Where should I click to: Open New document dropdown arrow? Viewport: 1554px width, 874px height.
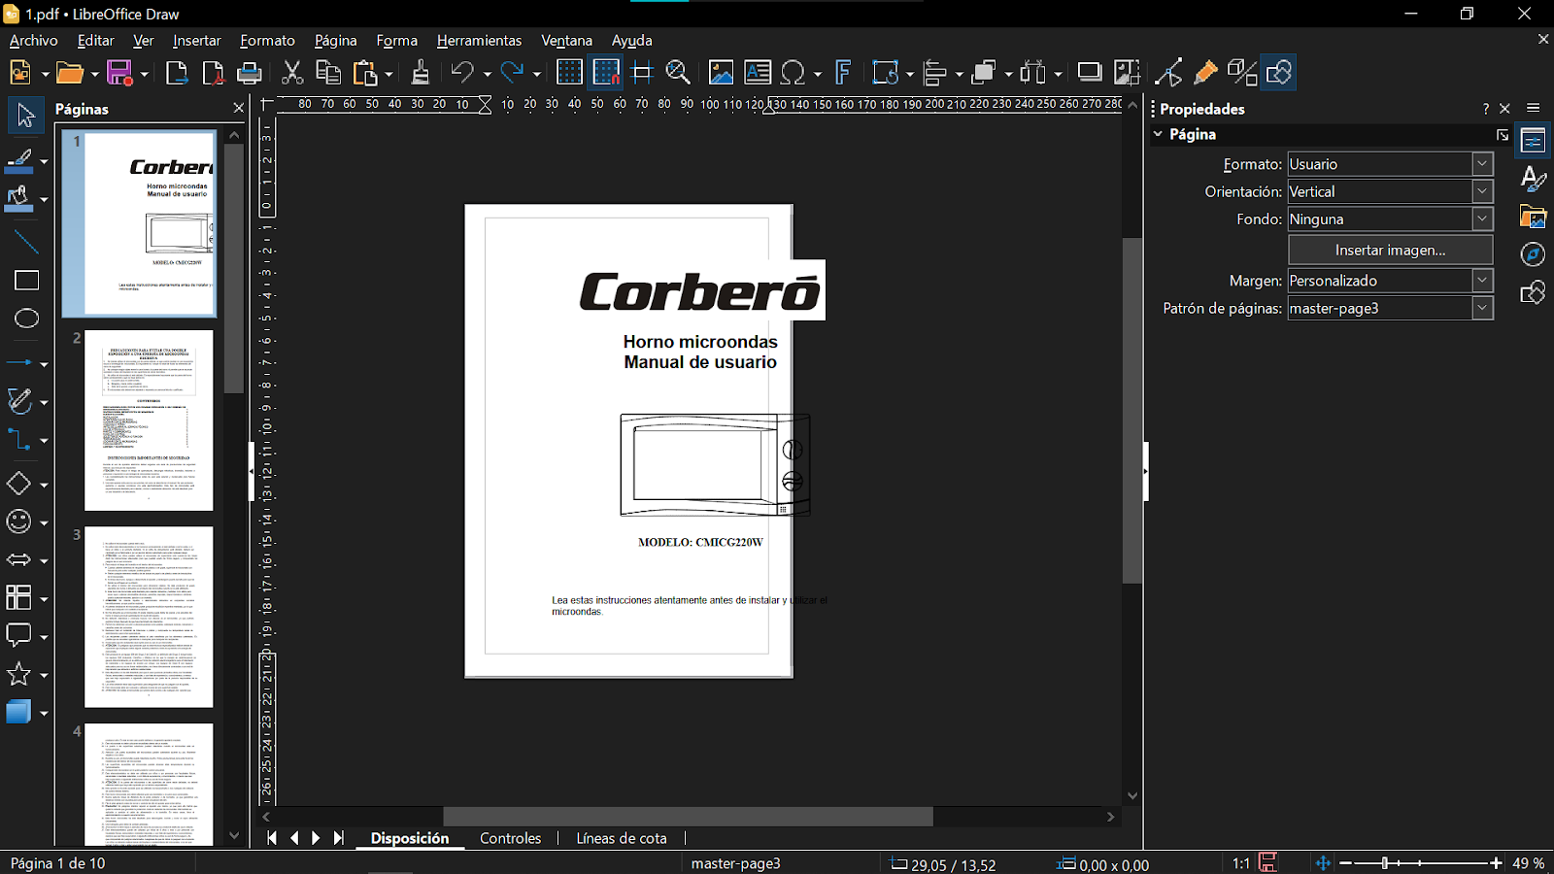point(45,74)
